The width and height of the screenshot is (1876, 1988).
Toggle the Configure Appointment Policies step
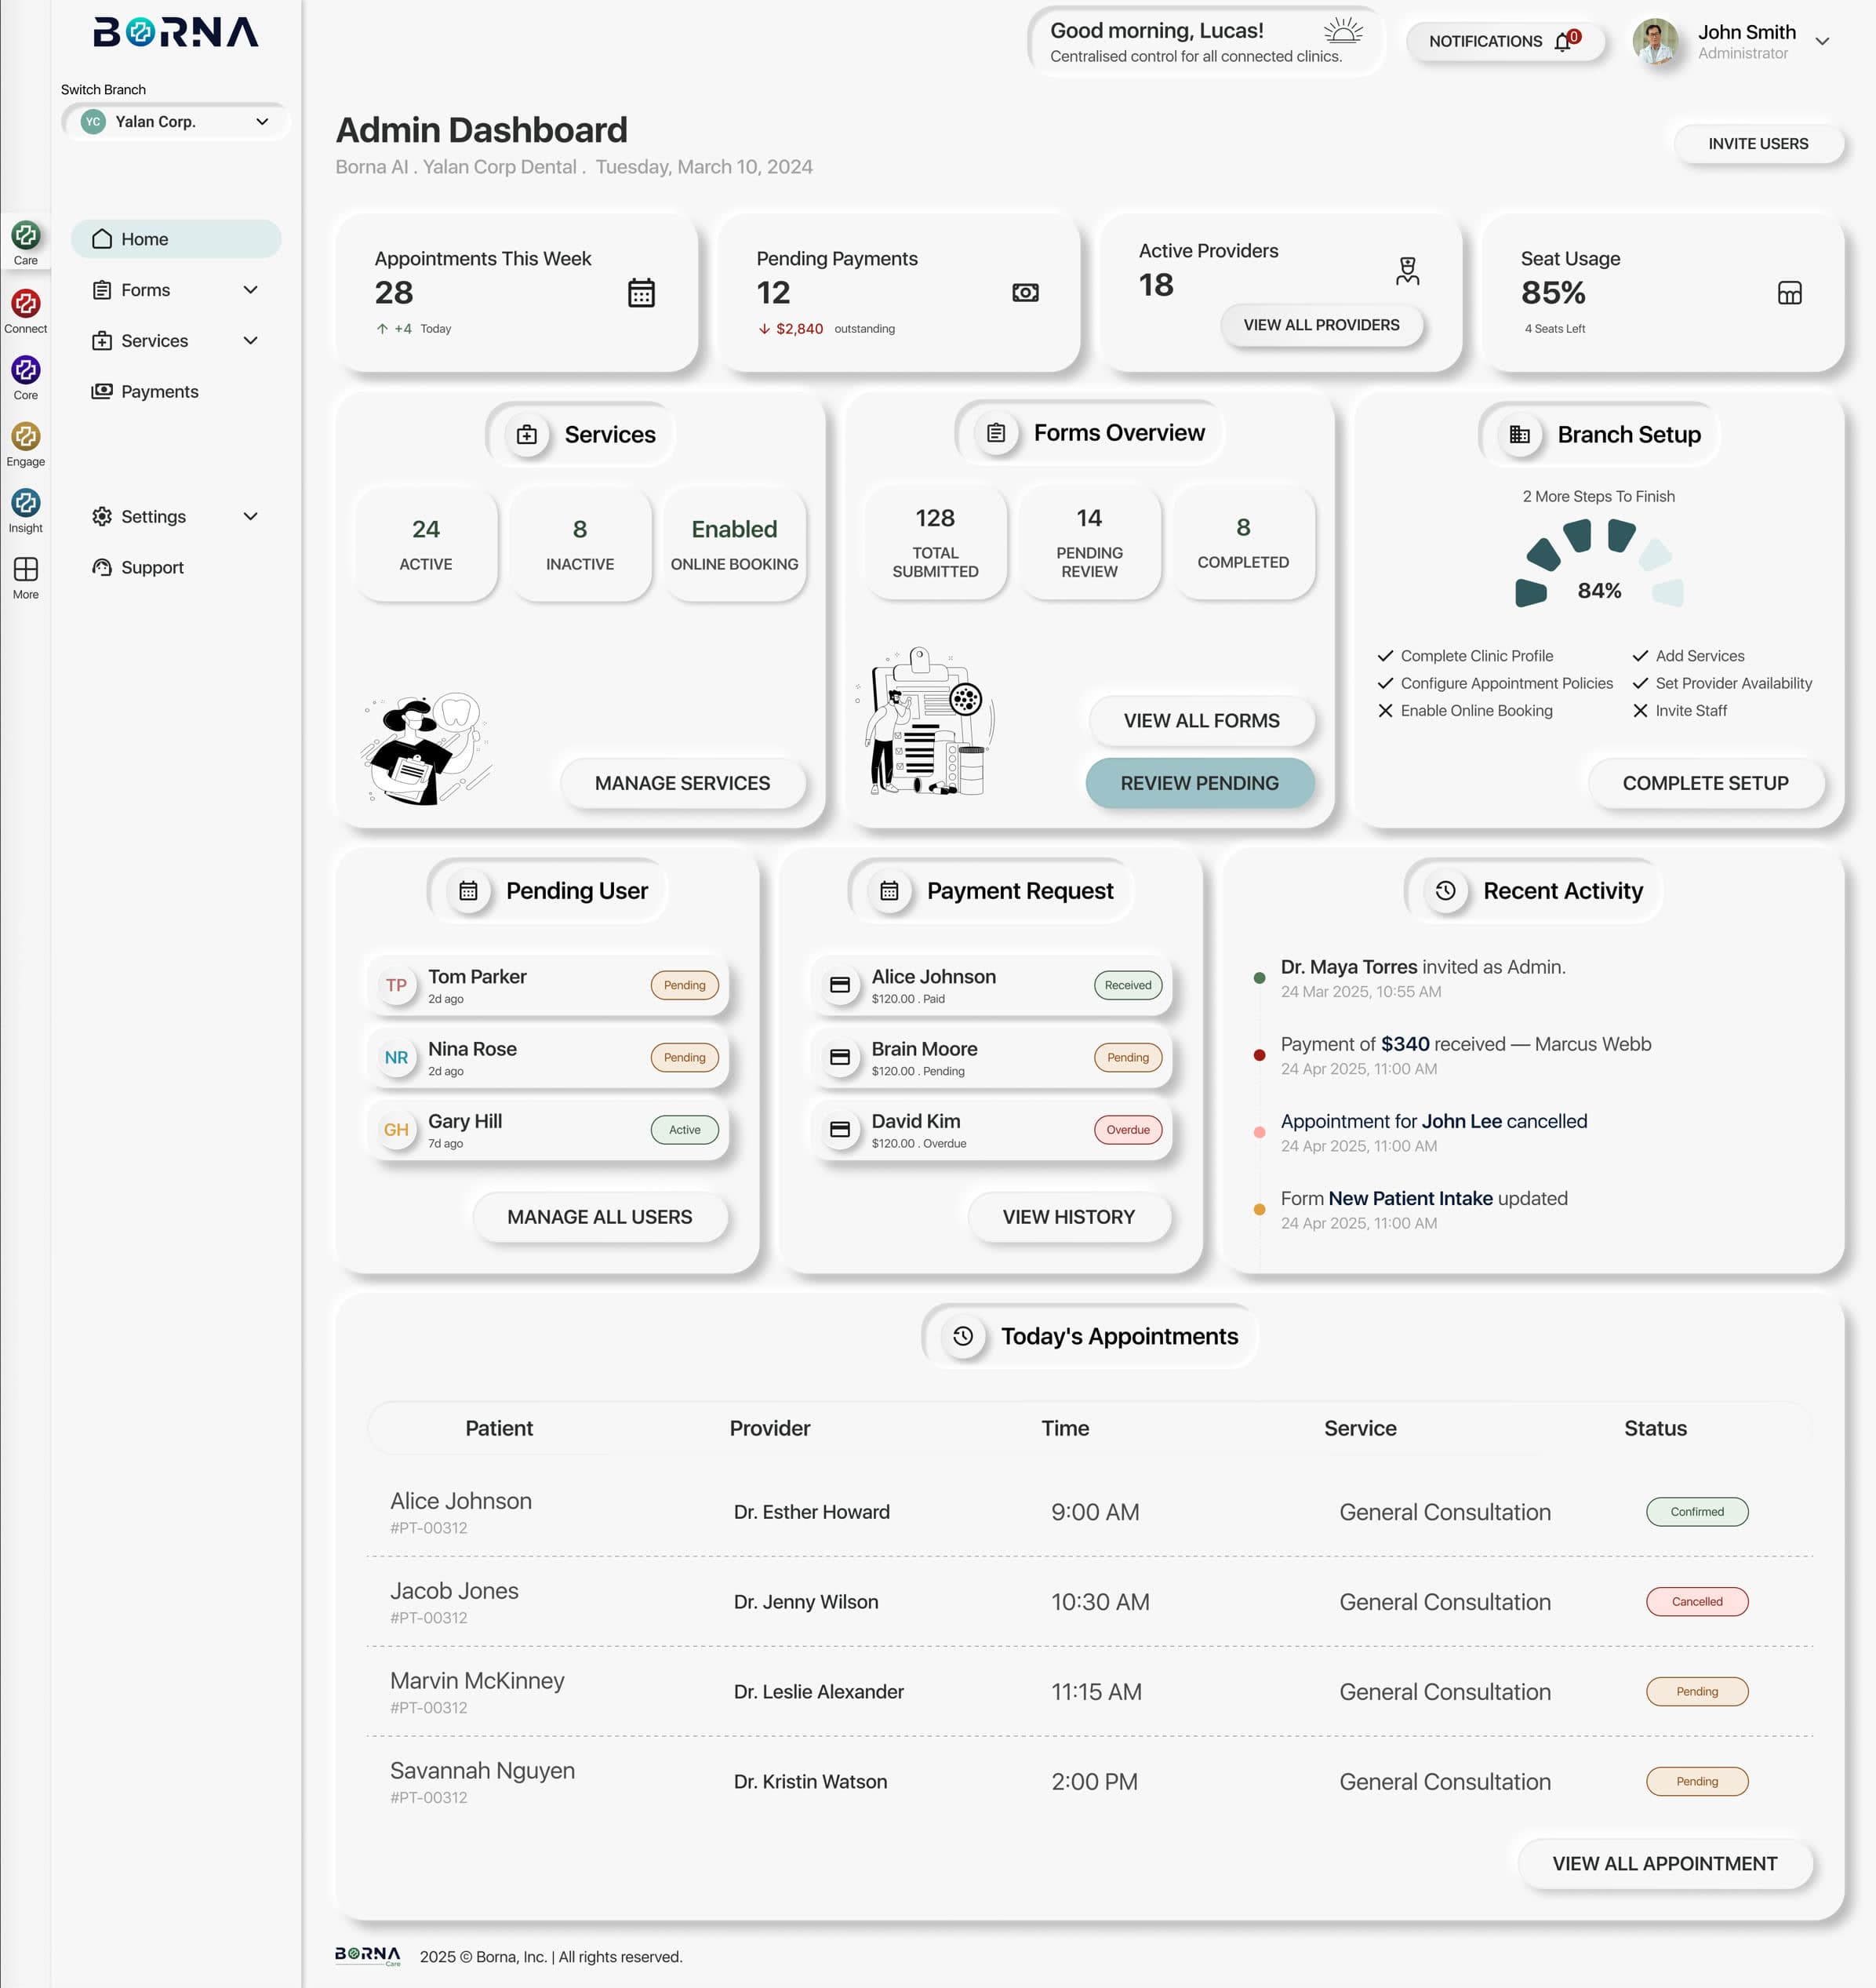point(1495,683)
